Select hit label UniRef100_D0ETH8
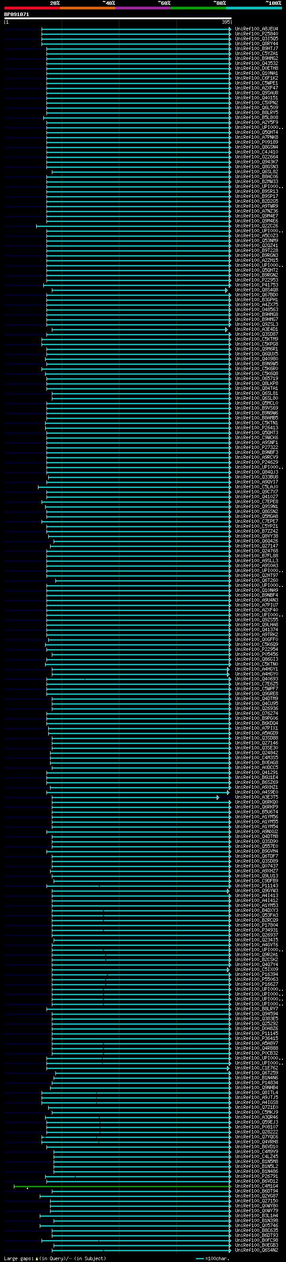Viewport: 286px width, 1262px height. 257,68
